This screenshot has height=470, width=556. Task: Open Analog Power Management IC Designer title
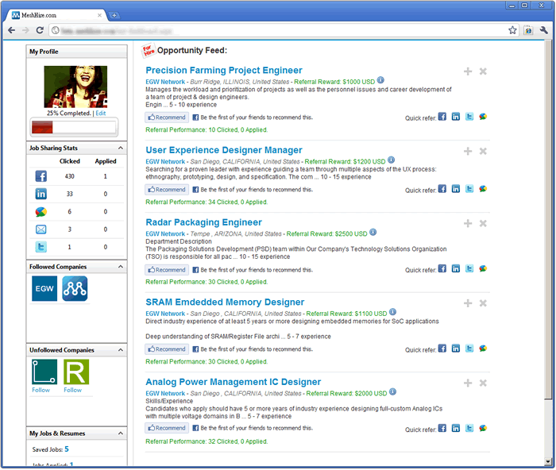click(x=233, y=382)
